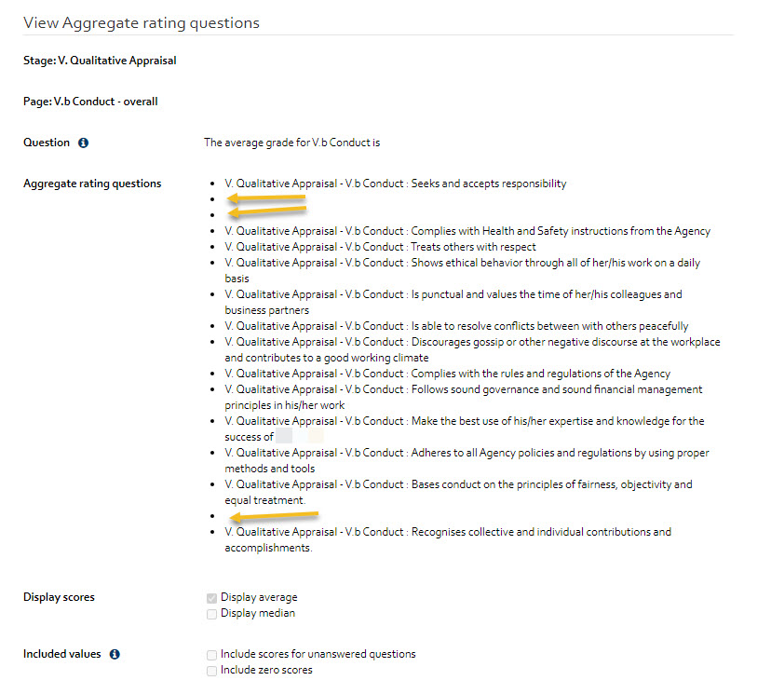The width and height of the screenshot is (771, 694).
Task: Click the 'View Aggregate rating questions' heading
Action: coord(142,23)
